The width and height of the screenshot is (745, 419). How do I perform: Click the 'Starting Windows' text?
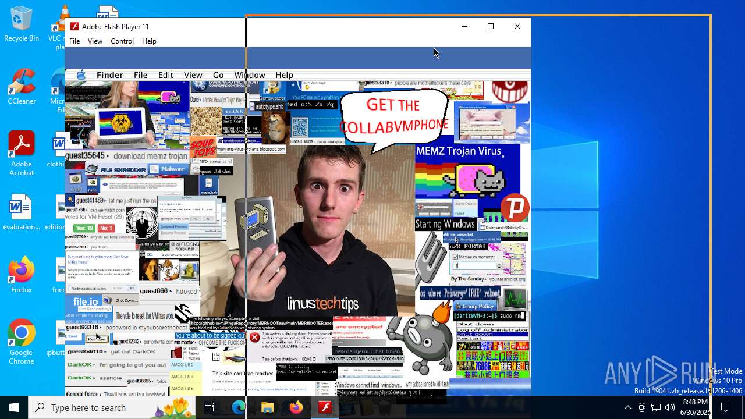point(445,224)
